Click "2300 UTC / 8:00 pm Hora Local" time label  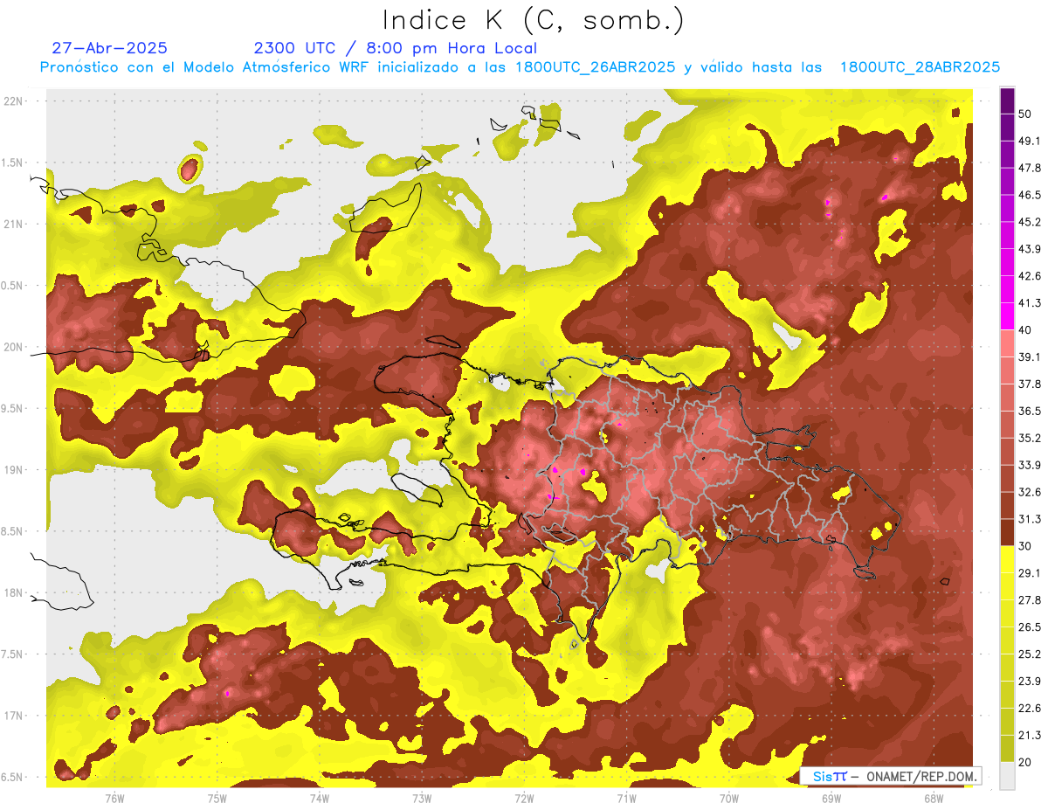click(x=395, y=48)
